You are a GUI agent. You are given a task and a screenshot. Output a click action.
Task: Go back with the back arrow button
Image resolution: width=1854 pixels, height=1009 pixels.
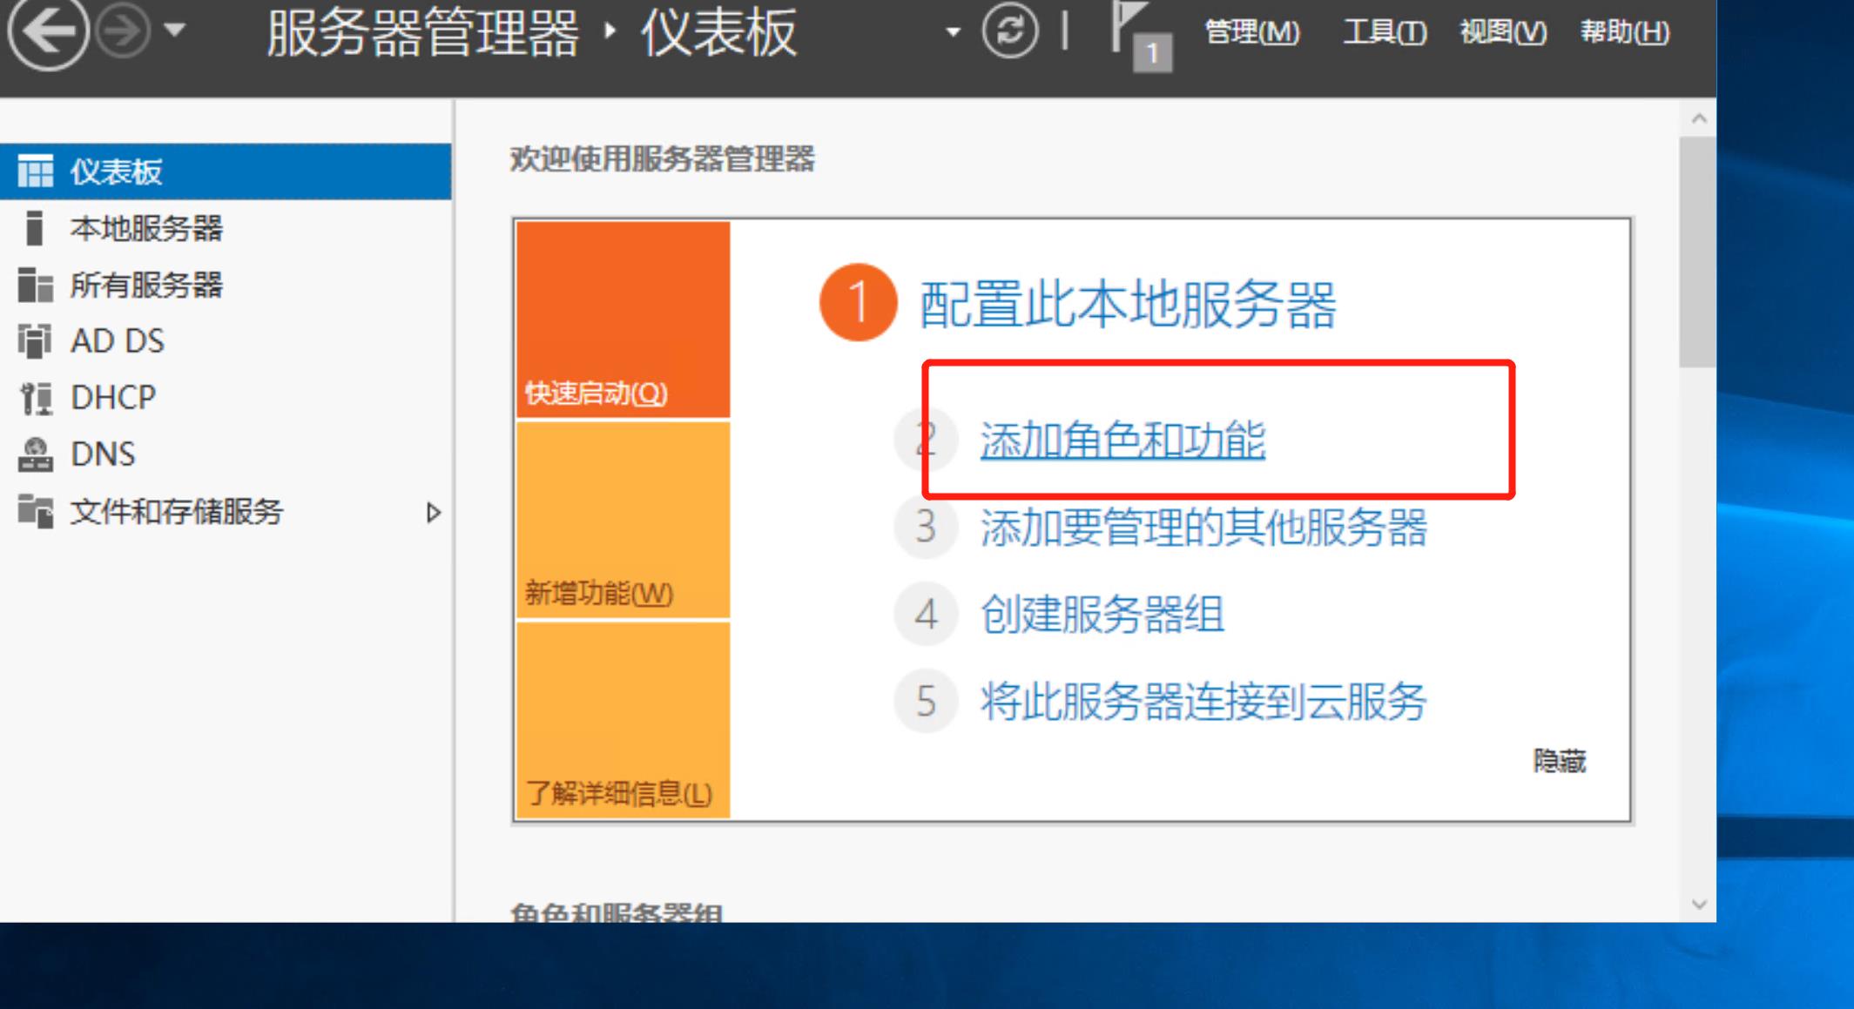pos(48,32)
